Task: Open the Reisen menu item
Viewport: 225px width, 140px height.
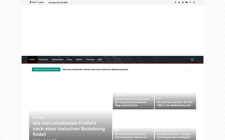Action: coord(79,60)
